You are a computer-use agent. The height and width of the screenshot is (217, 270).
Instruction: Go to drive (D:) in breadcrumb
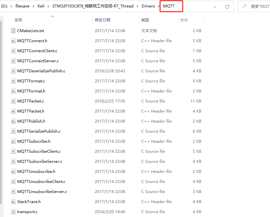[4, 6]
